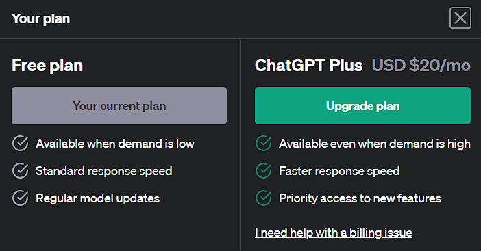Image resolution: width=481 pixels, height=251 pixels.
Task: Click the Faster response speed text
Action: click(339, 171)
